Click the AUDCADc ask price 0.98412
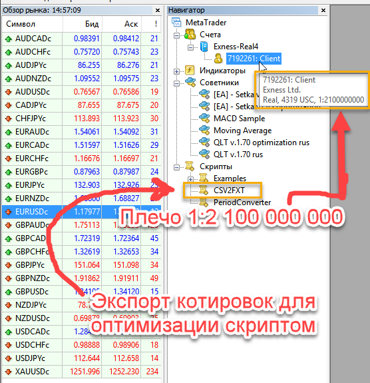Image resolution: width=370 pixels, height=383 pixels. click(x=126, y=39)
